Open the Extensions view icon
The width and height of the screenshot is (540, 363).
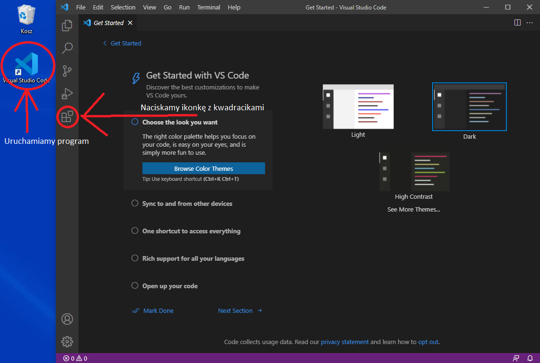click(x=67, y=116)
